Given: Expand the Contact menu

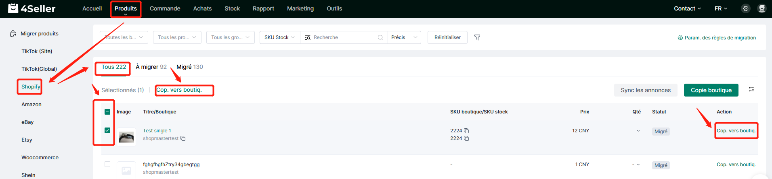Looking at the screenshot, I should pyautogui.click(x=687, y=8).
